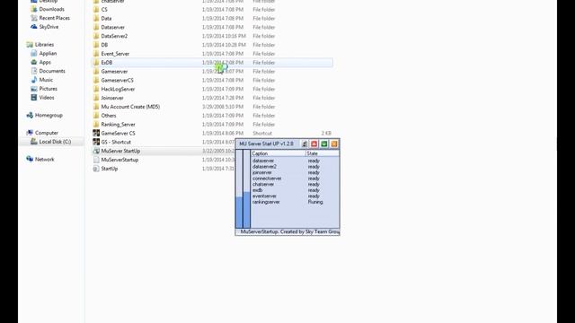
Task: Click the folder icon next to ExDB
Action: point(96,63)
